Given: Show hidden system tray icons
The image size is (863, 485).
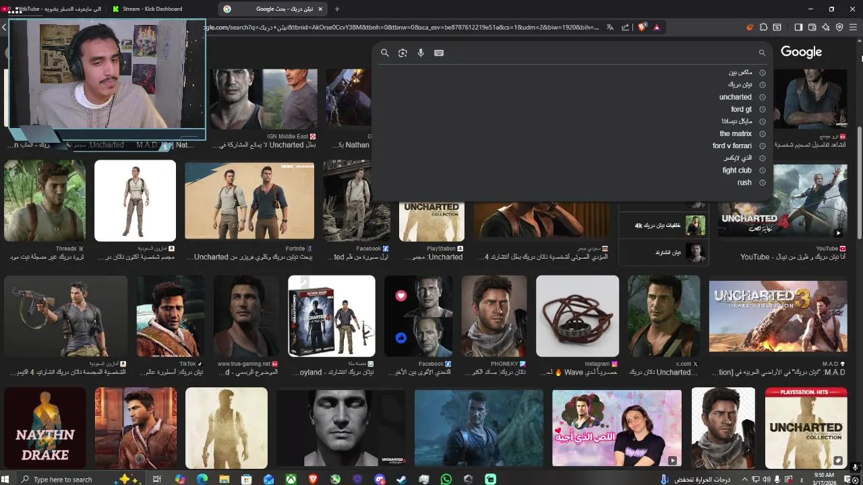Looking at the screenshot, I should point(744,479).
